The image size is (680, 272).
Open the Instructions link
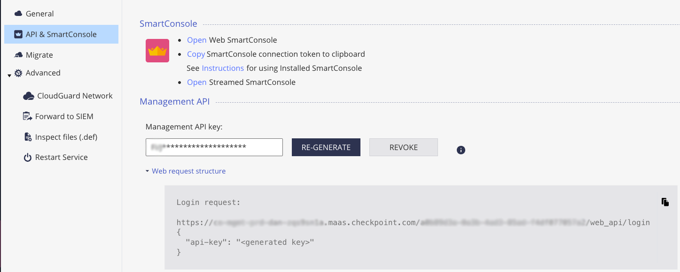pos(223,68)
